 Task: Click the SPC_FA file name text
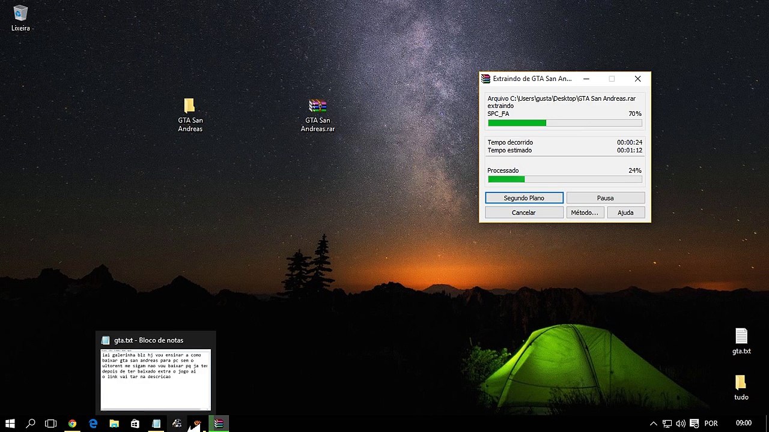coord(498,114)
